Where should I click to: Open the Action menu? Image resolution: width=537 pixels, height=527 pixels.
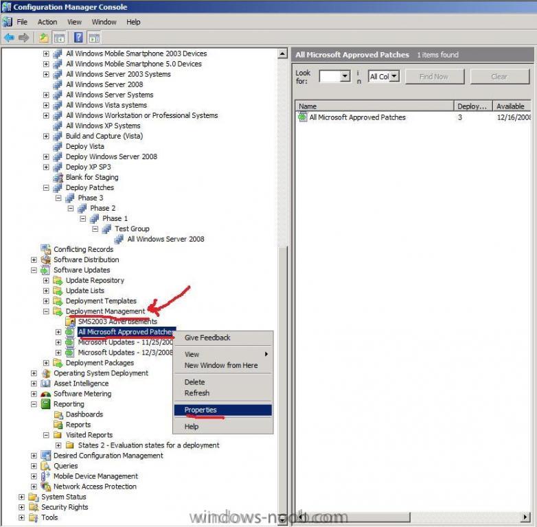pos(47,22)
